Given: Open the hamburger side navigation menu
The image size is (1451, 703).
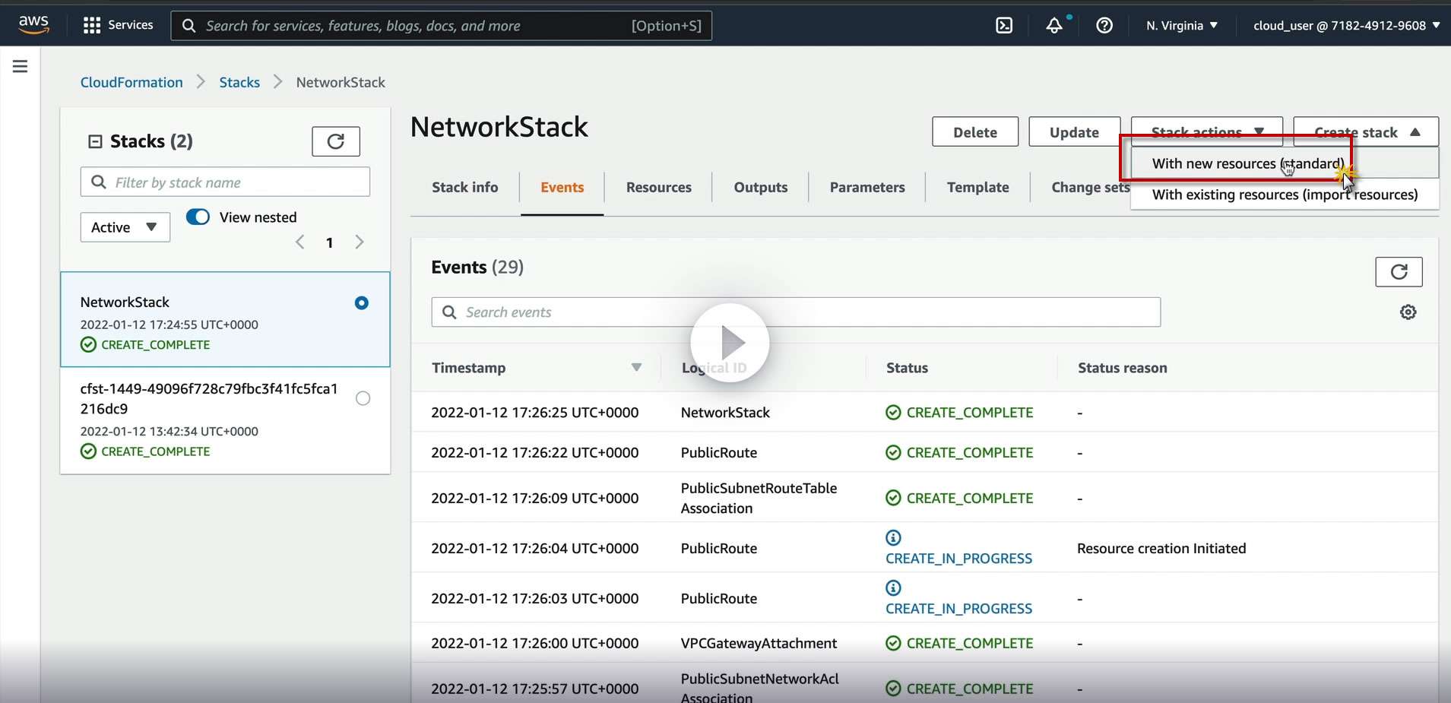Looking at the screenshot, I should tap(21, 67).
